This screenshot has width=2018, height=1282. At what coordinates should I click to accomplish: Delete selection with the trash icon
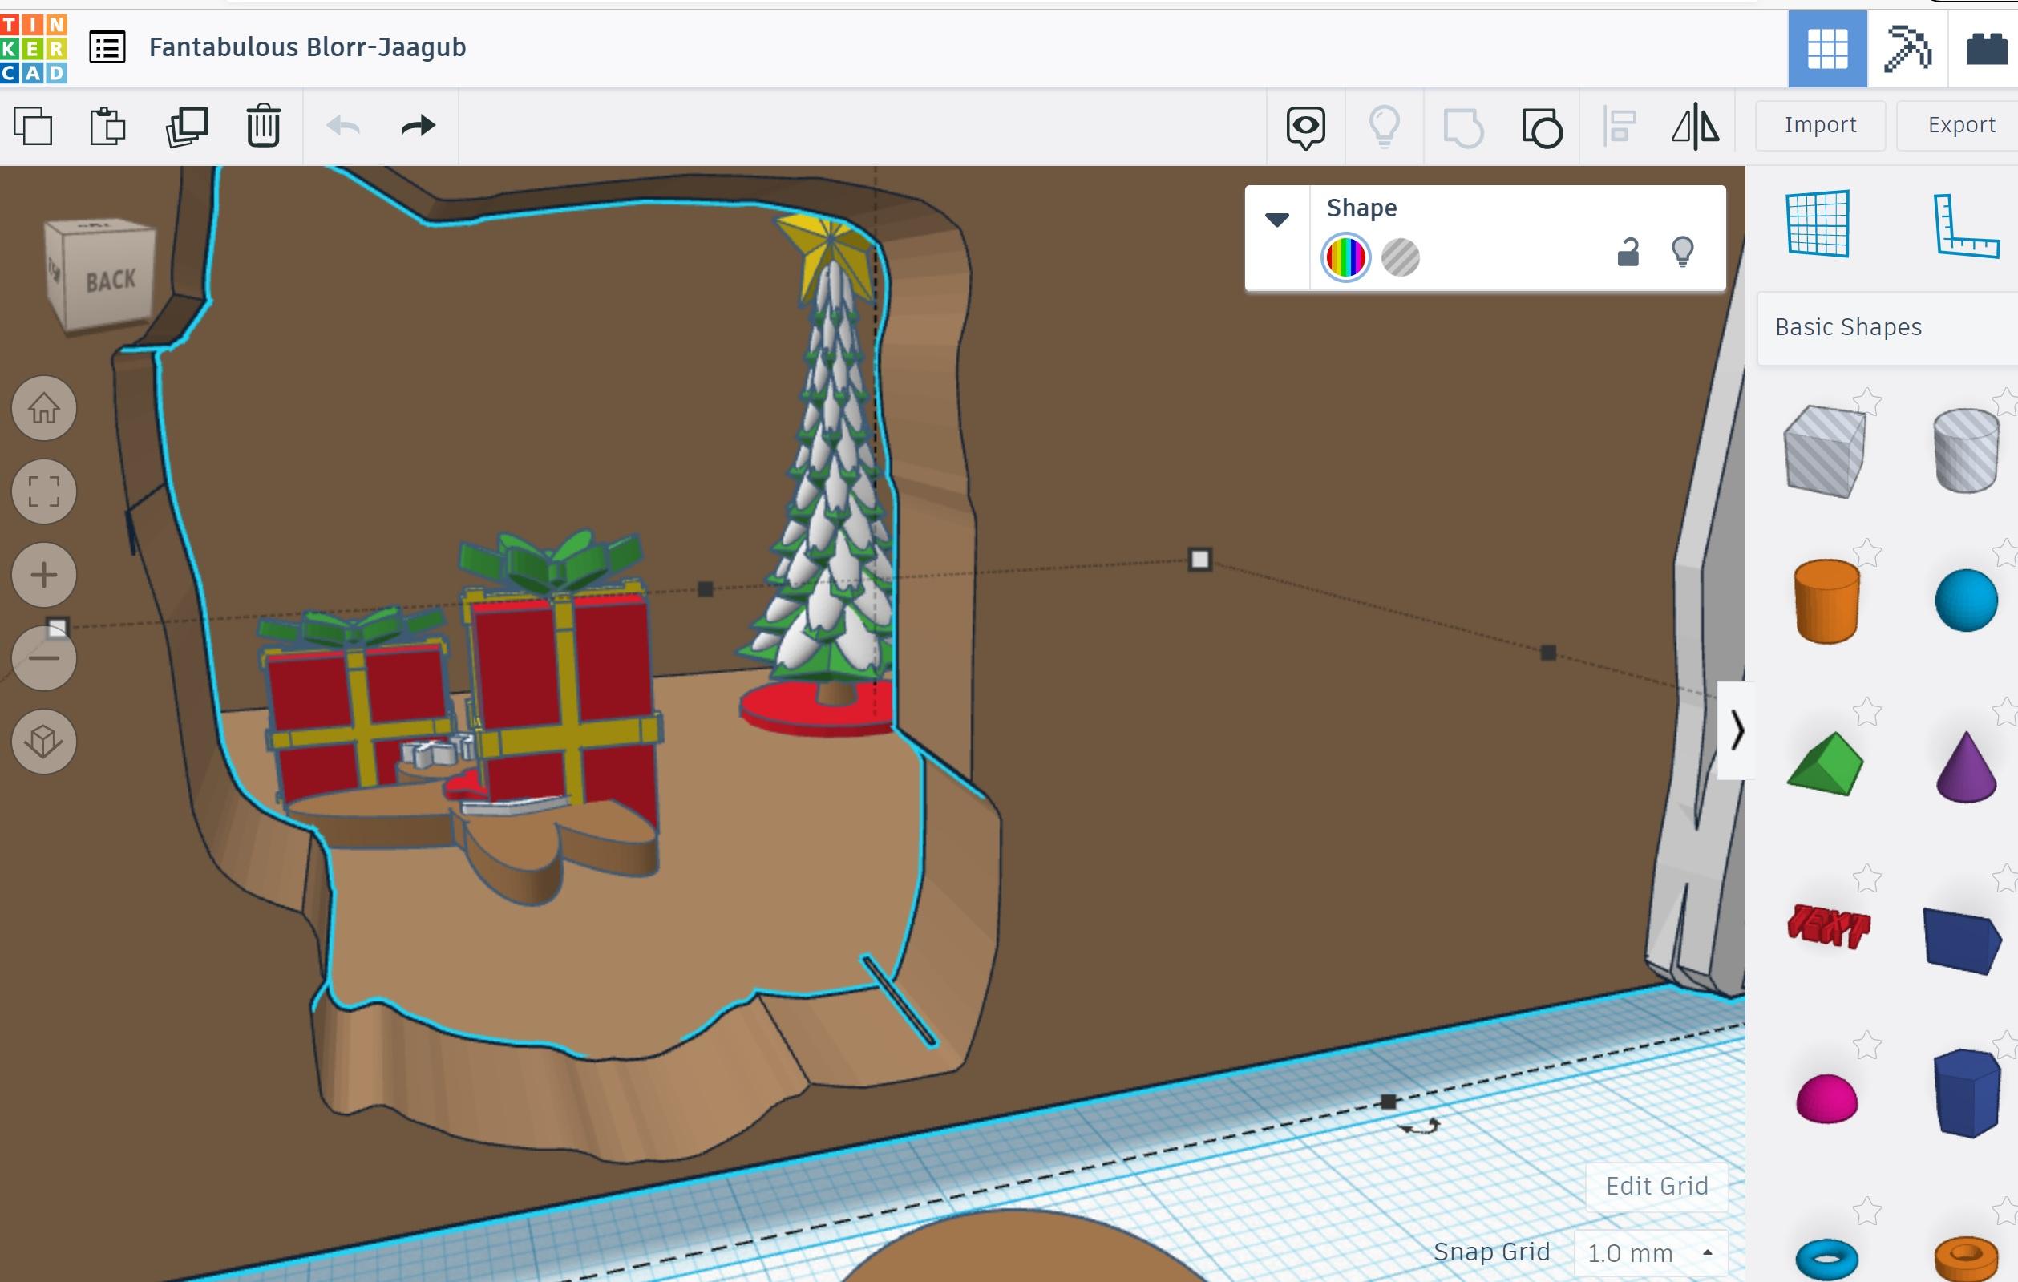pos(263,126)
